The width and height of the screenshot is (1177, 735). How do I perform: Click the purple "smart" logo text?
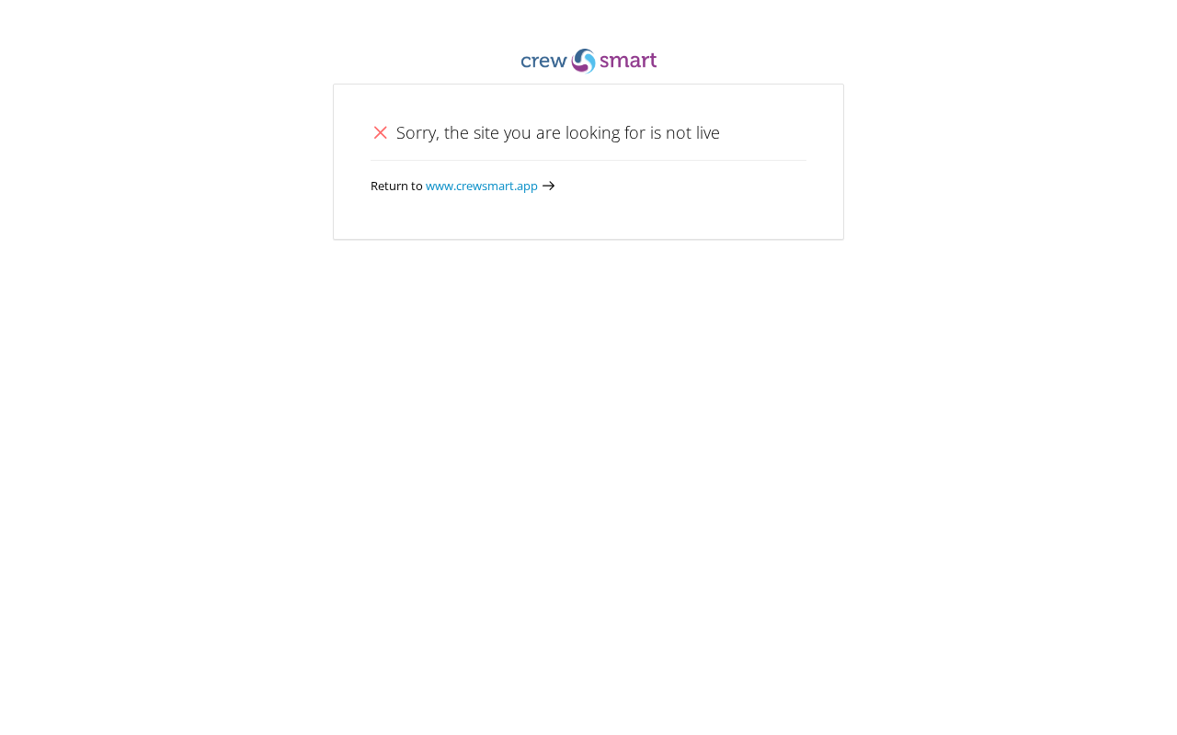pos(628,61)
